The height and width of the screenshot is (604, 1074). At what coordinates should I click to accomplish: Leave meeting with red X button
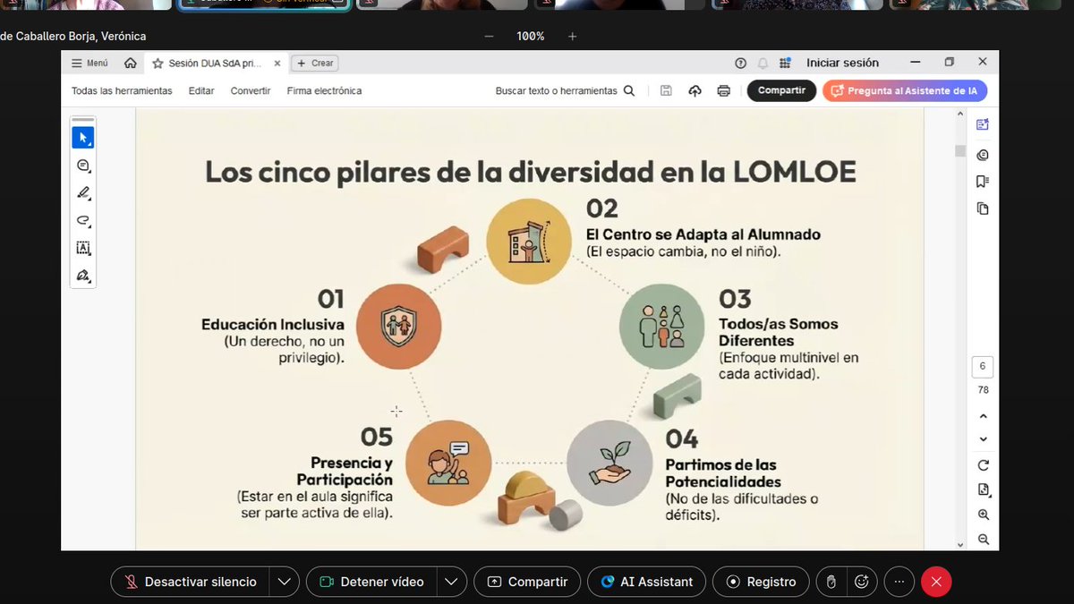tap(936, 582)
